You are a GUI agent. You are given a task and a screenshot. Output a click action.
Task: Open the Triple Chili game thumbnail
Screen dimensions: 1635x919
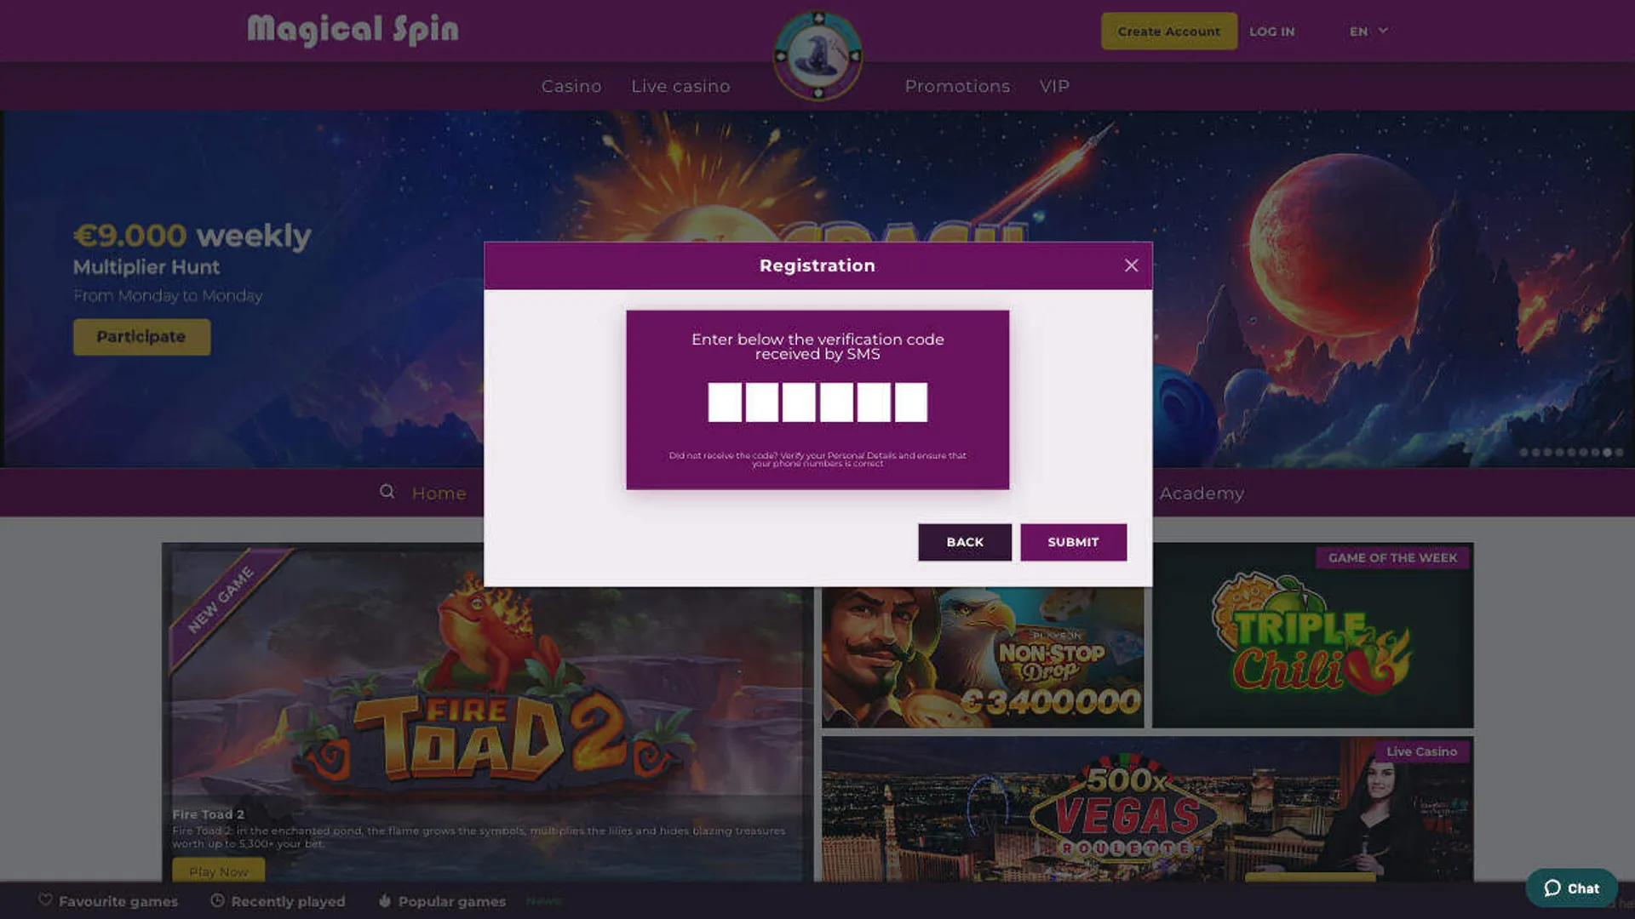1312,636
